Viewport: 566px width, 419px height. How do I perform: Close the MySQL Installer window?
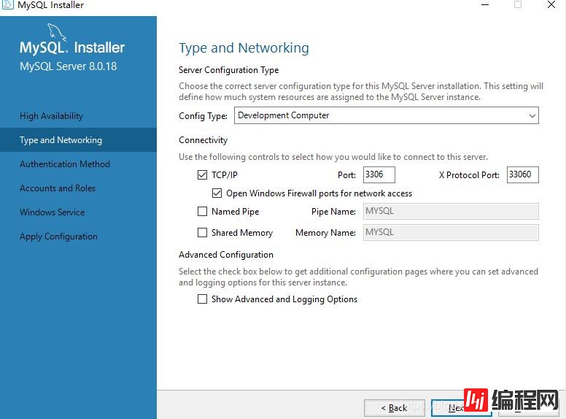point(551,4)
